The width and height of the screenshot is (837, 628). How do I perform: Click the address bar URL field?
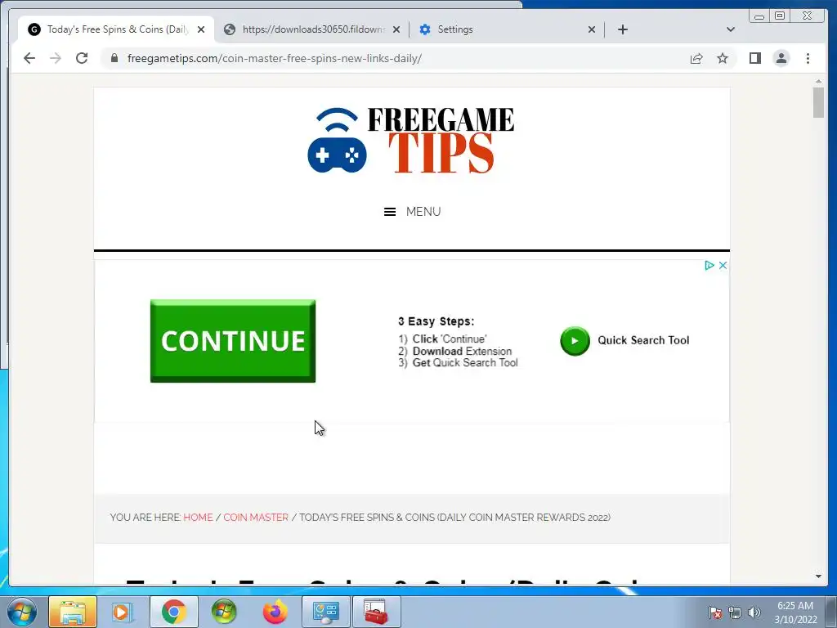coord(395,58)
